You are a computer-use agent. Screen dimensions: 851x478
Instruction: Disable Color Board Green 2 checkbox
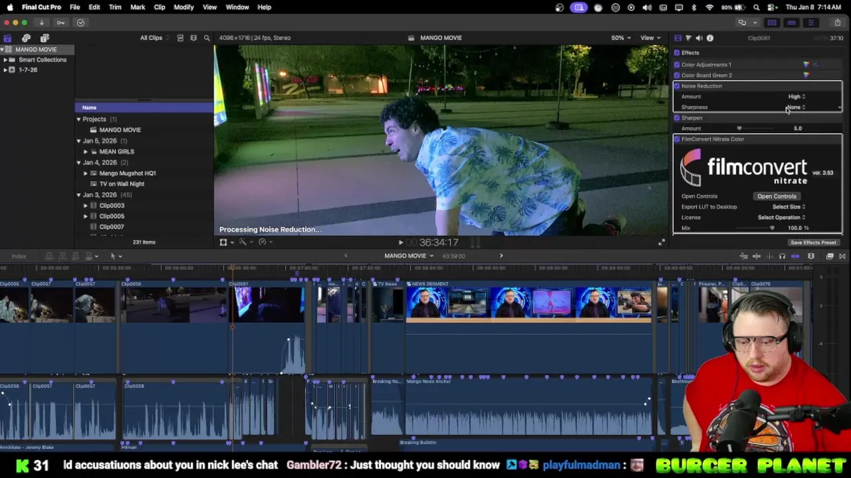point(677,75)
